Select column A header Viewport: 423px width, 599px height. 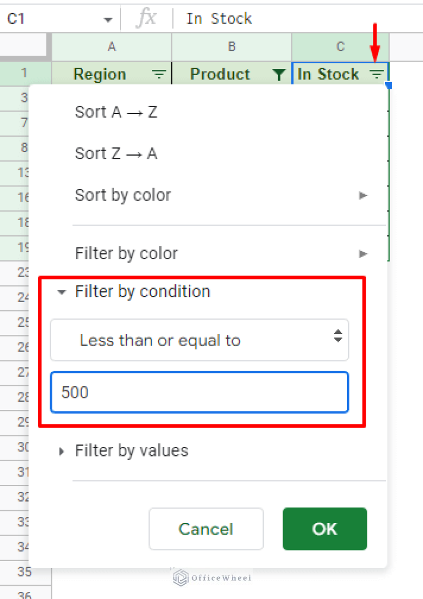pyautogui.click(x=112, y=47)
